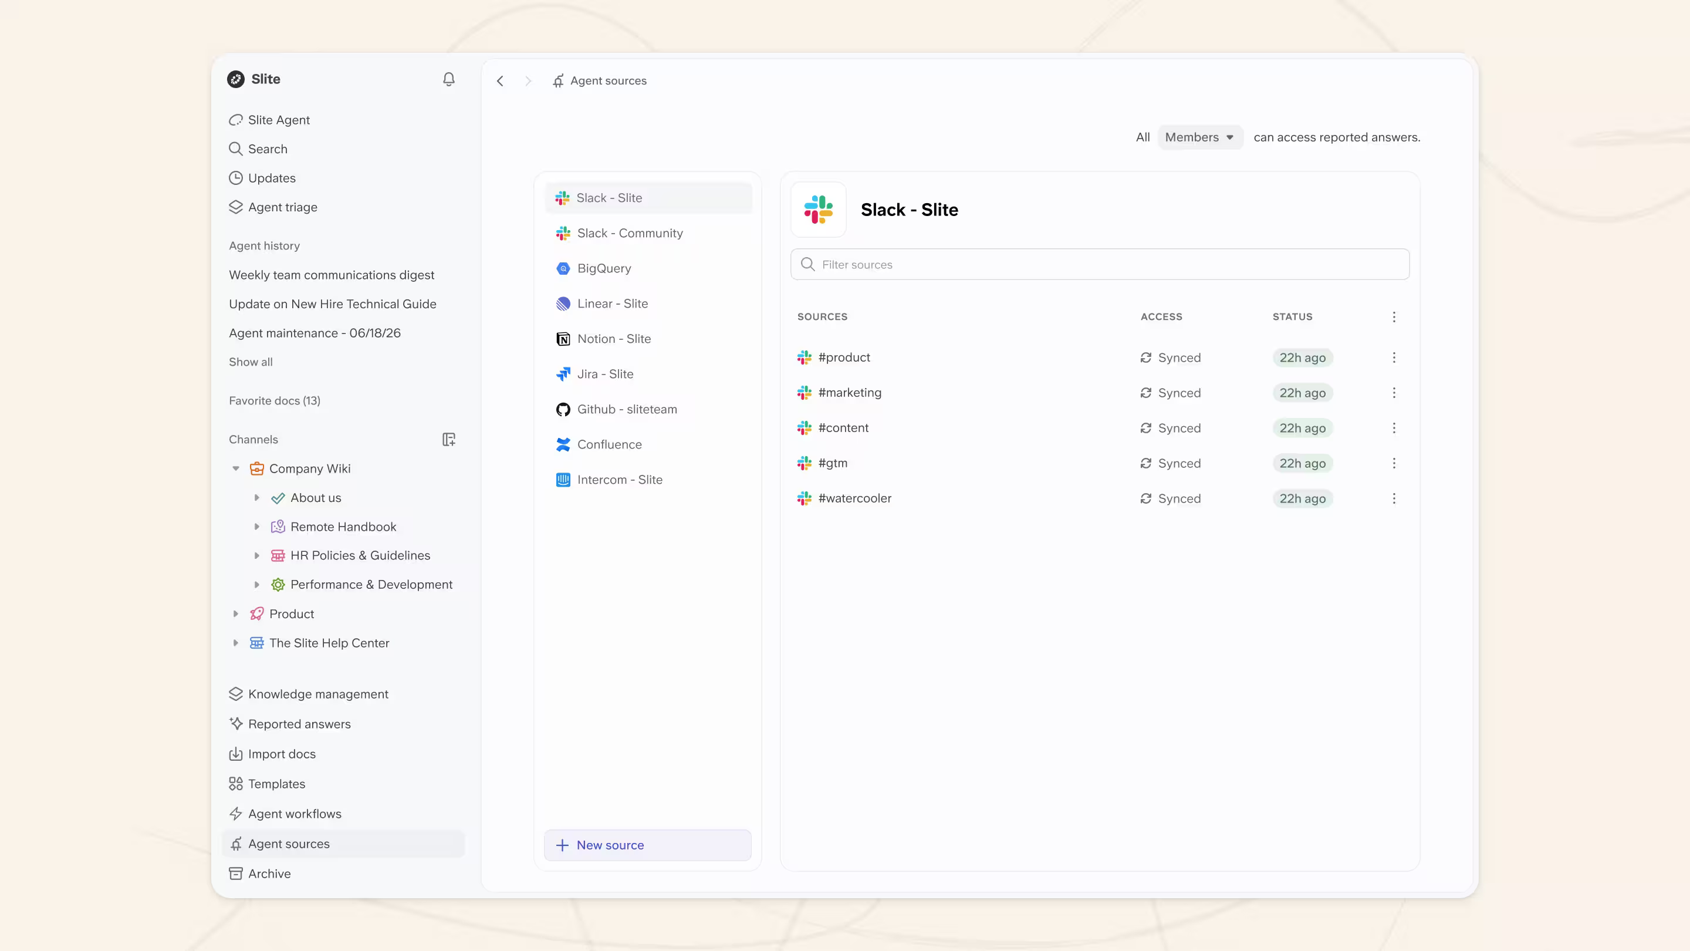Add a New source
The width and height of the screenshot is (1690, 951).
click(647, 845)
